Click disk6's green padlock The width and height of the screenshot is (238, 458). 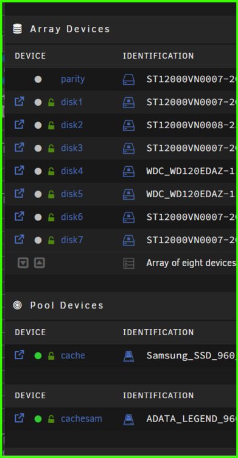click(x=51, y=217)
